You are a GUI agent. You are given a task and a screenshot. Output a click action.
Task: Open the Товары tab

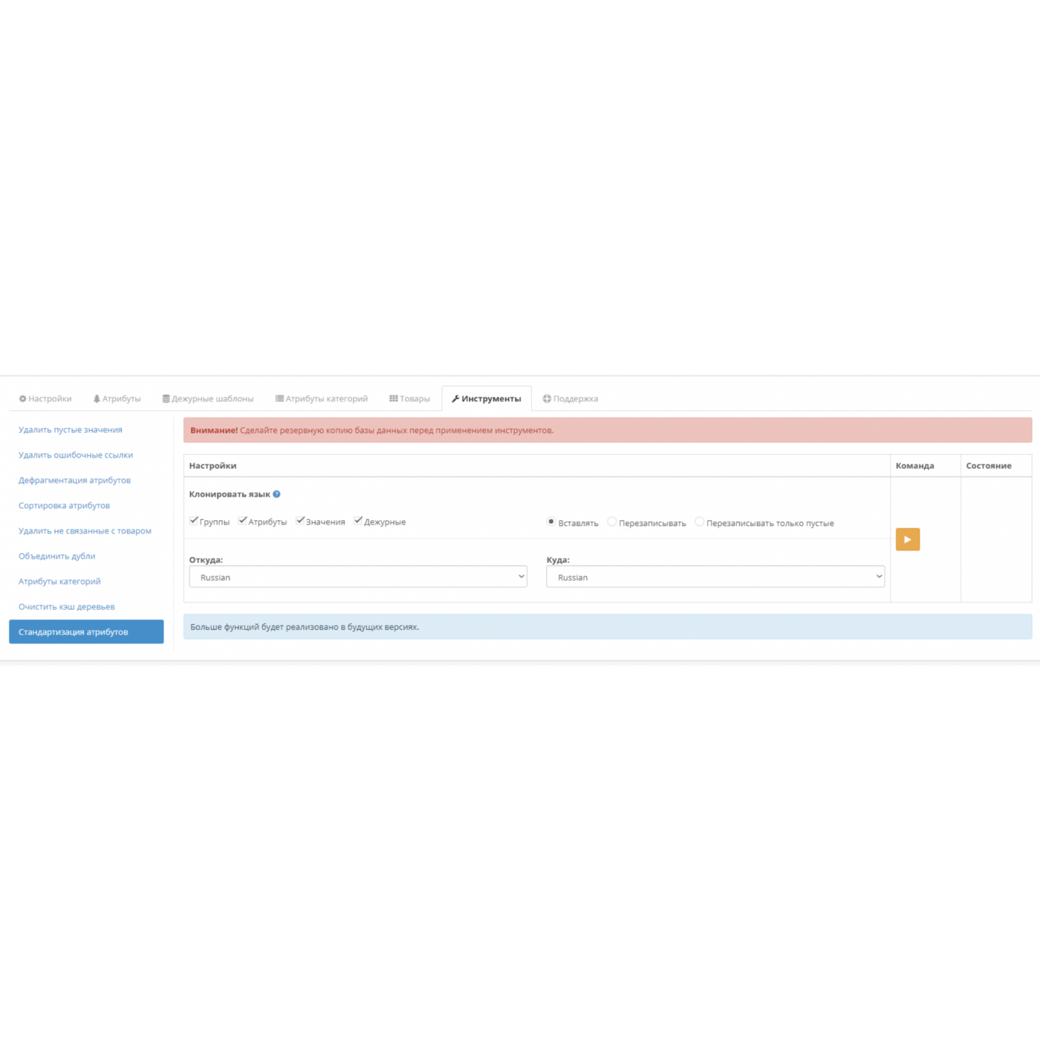coord(409,399)
